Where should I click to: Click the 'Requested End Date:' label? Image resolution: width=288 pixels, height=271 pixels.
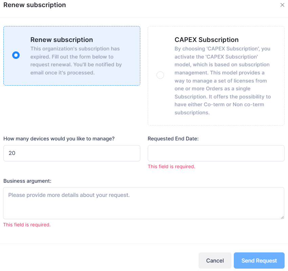[173, 138]
